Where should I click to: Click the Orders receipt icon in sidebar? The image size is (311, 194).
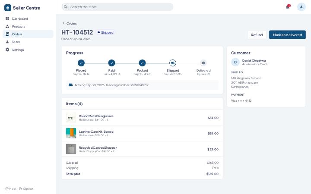click(7, 34)
